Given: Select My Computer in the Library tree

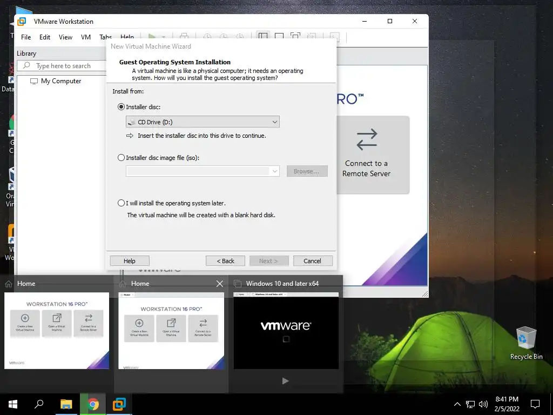Looking at the screenshot, I should (x=60, y=81).
